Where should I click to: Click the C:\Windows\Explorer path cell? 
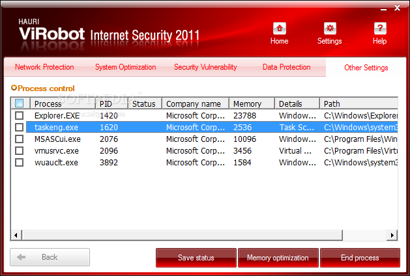tap(361, 115)
